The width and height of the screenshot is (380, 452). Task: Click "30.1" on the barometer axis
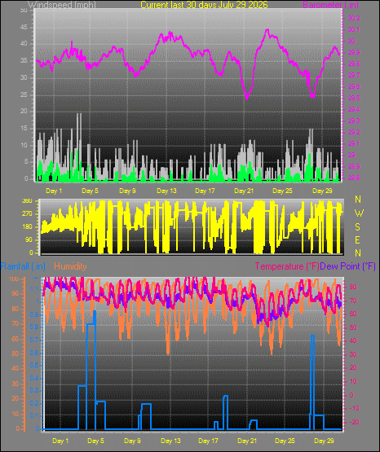(354, 29)
